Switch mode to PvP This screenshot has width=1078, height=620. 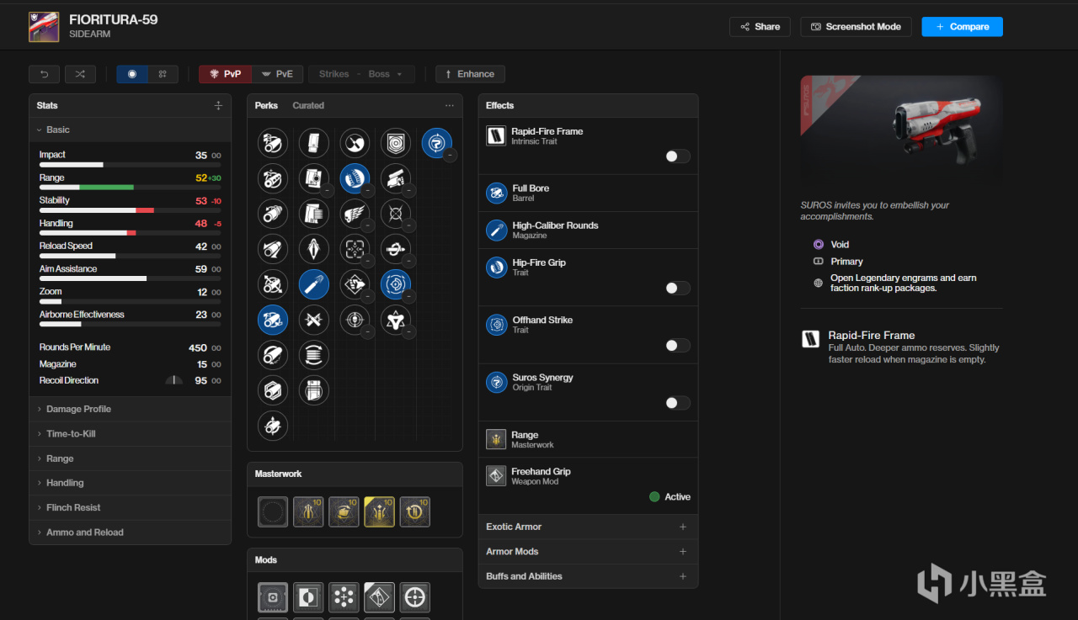click(x=225, y=74)
